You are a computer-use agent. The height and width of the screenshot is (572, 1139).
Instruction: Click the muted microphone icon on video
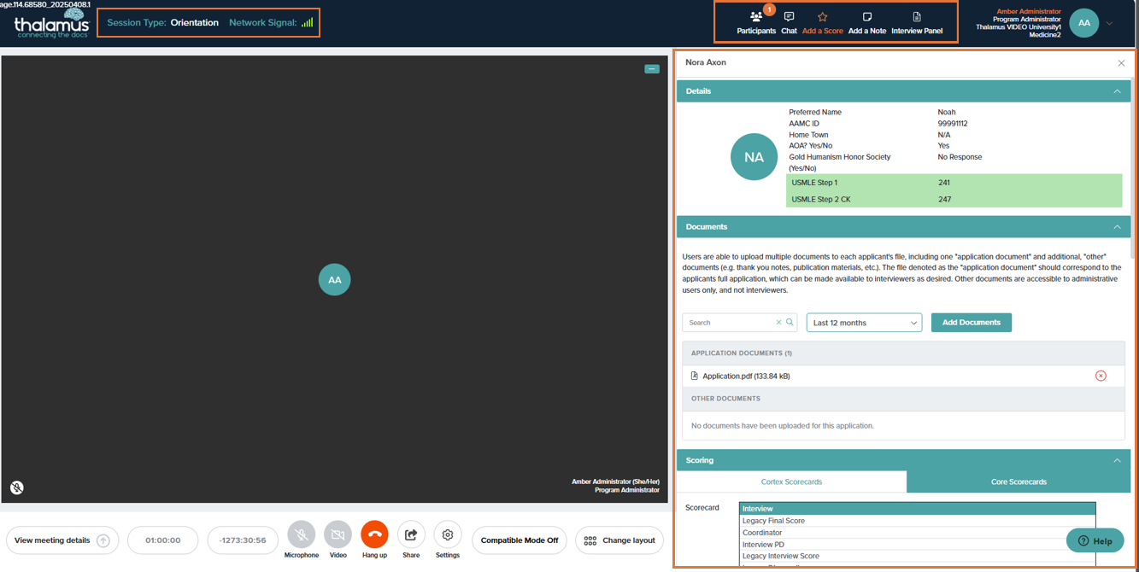17,487
